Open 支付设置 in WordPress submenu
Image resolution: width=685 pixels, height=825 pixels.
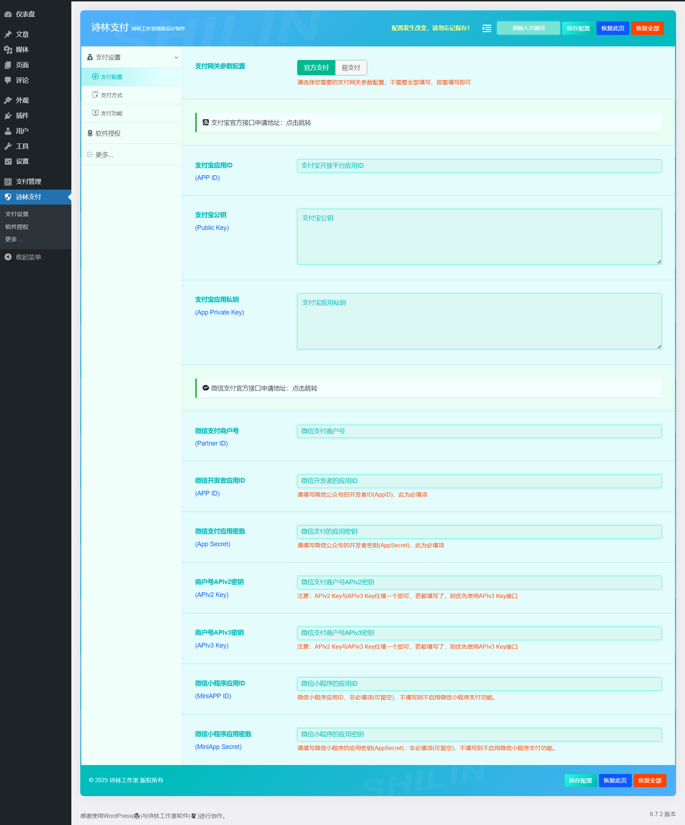(x=17, y=214)
